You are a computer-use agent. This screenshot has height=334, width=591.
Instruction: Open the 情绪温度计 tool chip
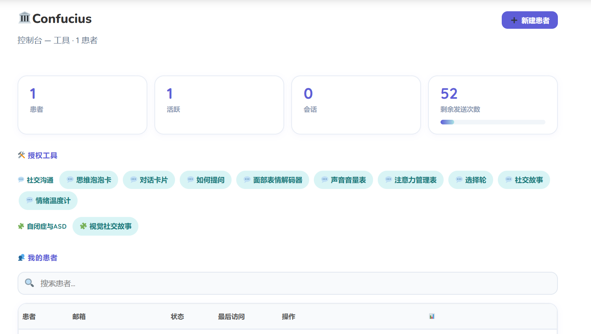pyautogui.click(x=48, y=201)
